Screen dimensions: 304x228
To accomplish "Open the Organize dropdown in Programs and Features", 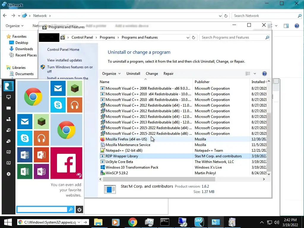I will tap(111, 74).
